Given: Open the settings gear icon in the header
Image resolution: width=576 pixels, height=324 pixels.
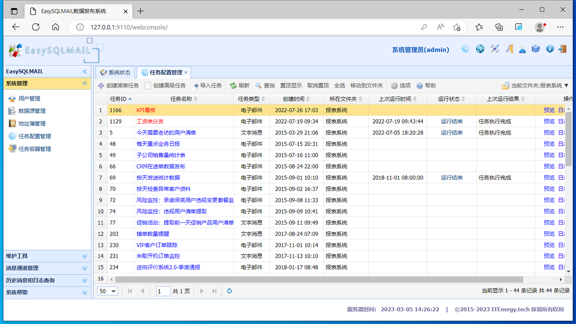Looking at the screenshot, I should tap(465, 49).
